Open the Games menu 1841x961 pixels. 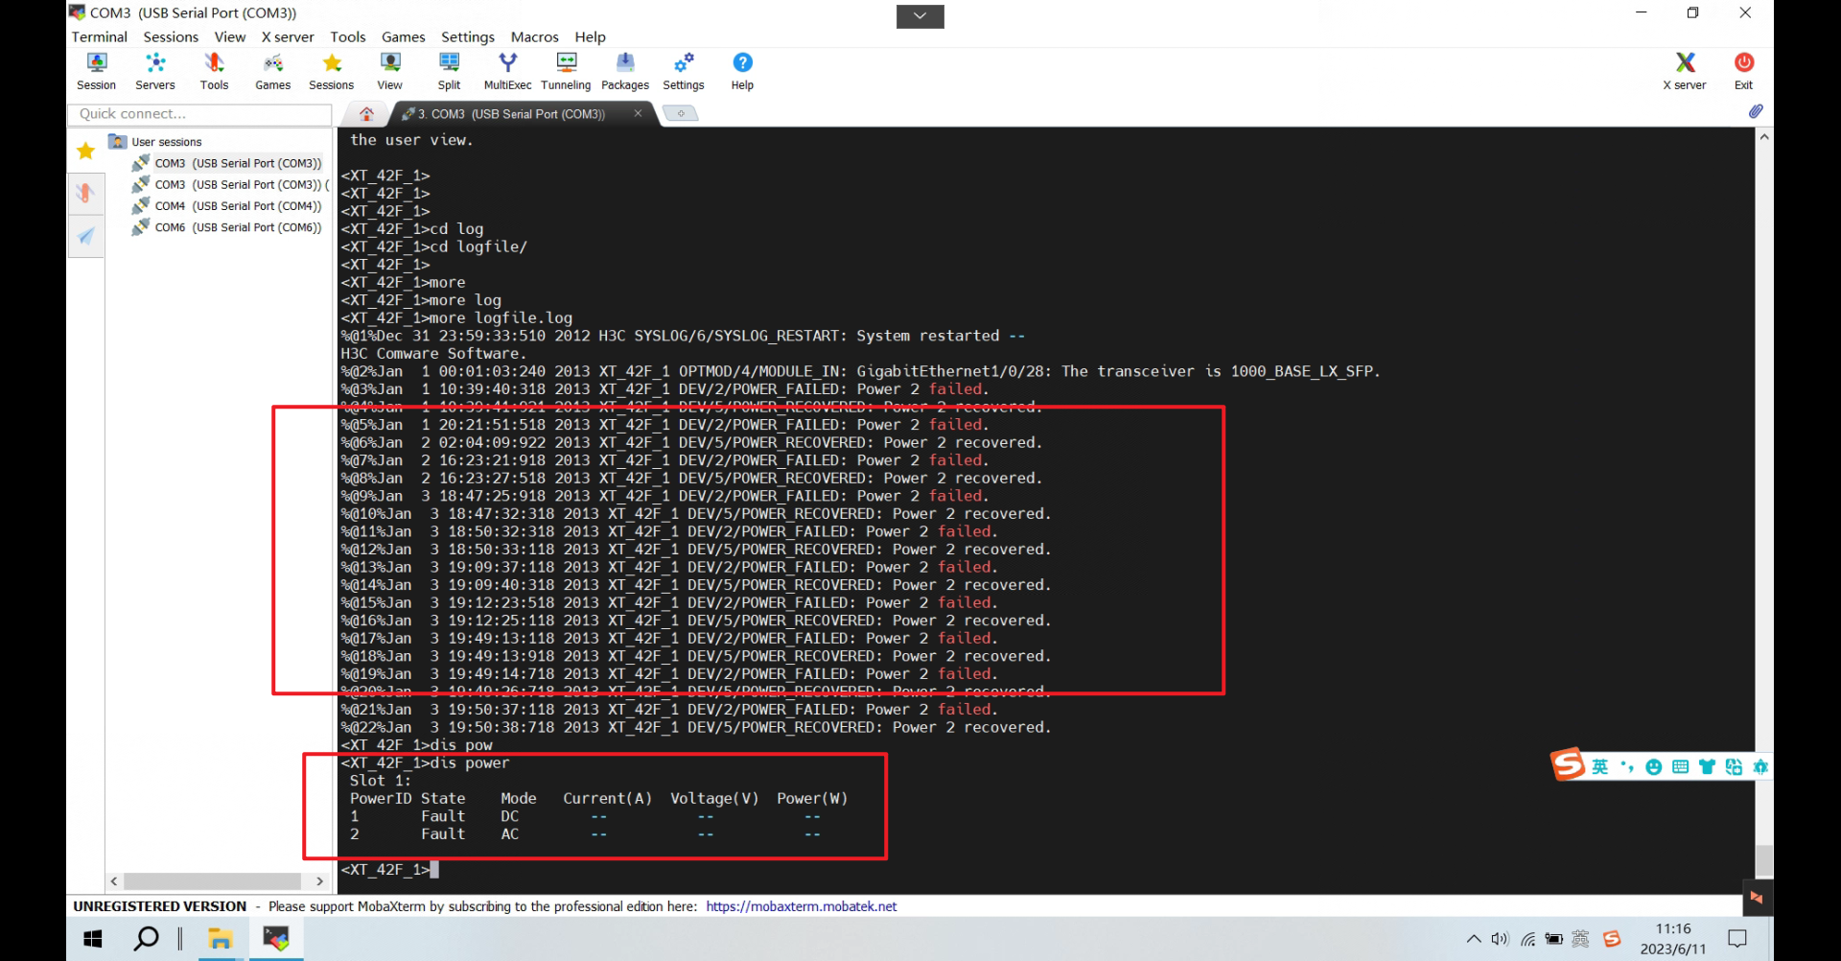(404, 36)
